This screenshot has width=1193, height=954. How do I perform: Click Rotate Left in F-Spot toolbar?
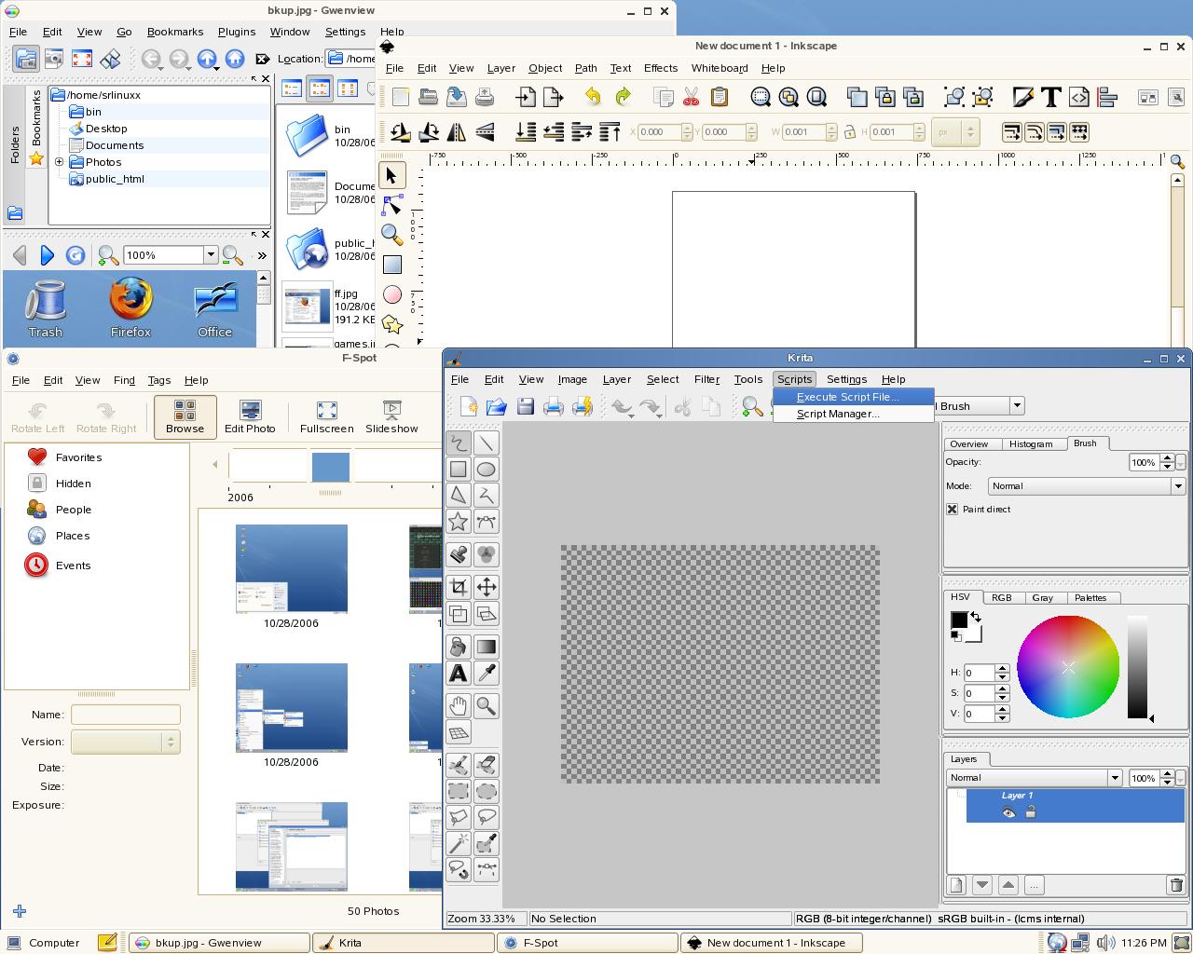[38, 417]
